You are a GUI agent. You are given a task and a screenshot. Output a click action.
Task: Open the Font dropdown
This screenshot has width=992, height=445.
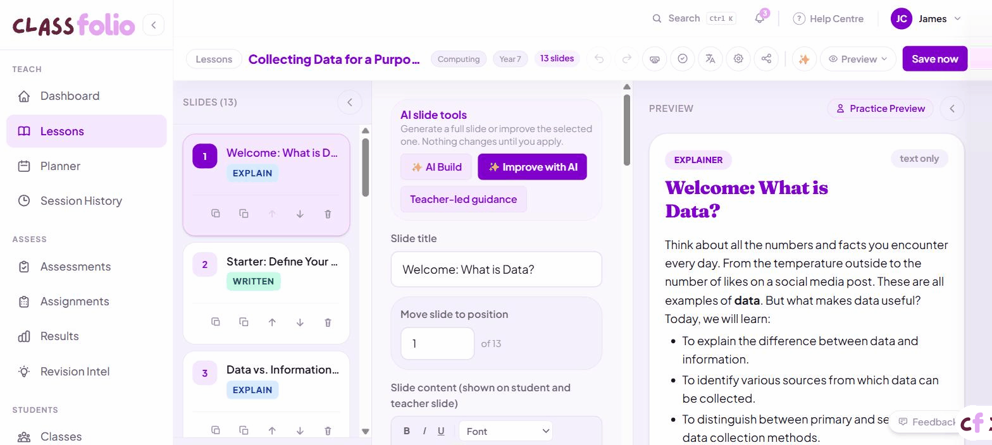[506, 431]
